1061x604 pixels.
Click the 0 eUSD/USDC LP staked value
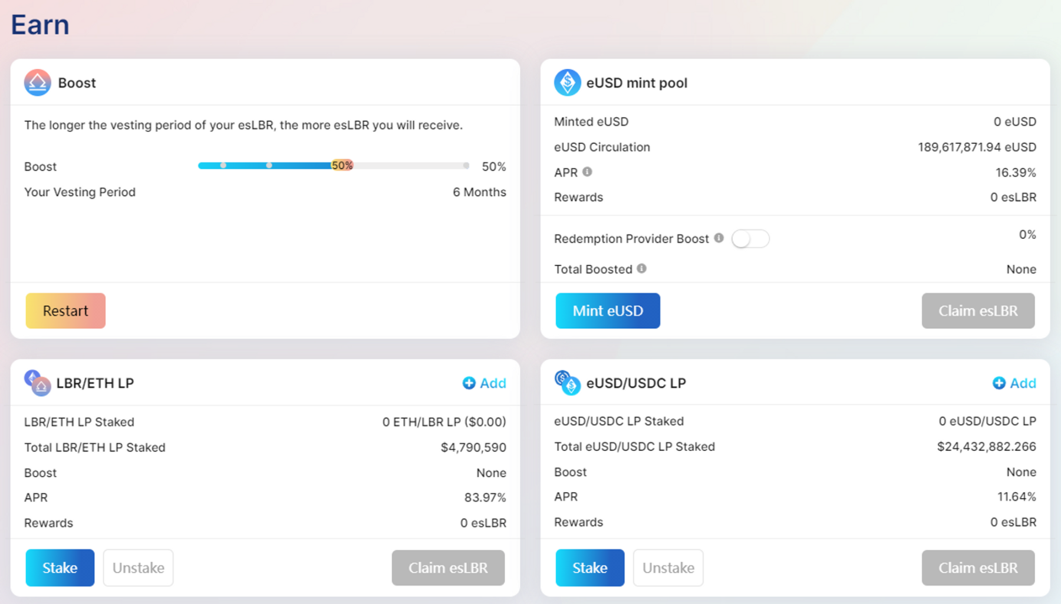click(987, 422)
